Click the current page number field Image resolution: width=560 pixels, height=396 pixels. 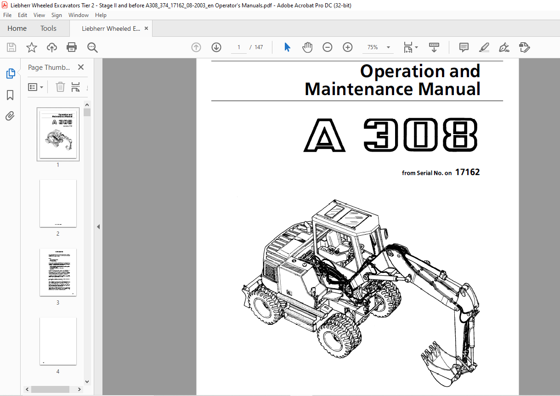pyautogui.click(x=239, y=47)
